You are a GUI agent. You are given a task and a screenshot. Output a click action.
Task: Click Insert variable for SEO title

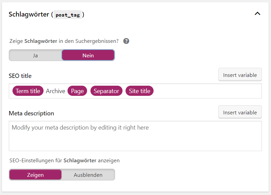click(x=240, y=75)
